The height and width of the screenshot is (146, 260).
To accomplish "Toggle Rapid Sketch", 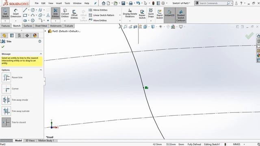I will pyautogui.click(x=160, y=14).
